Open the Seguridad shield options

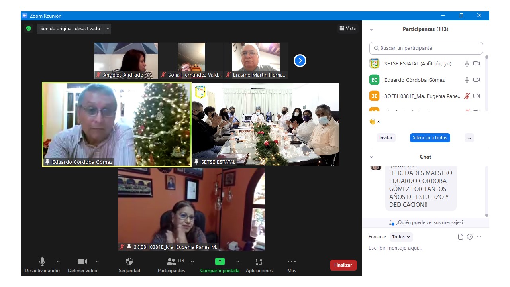tap(129, 262)
